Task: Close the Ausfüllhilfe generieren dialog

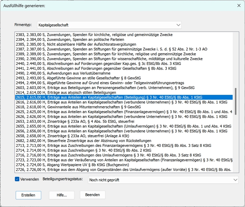Action: click(239, 6)
